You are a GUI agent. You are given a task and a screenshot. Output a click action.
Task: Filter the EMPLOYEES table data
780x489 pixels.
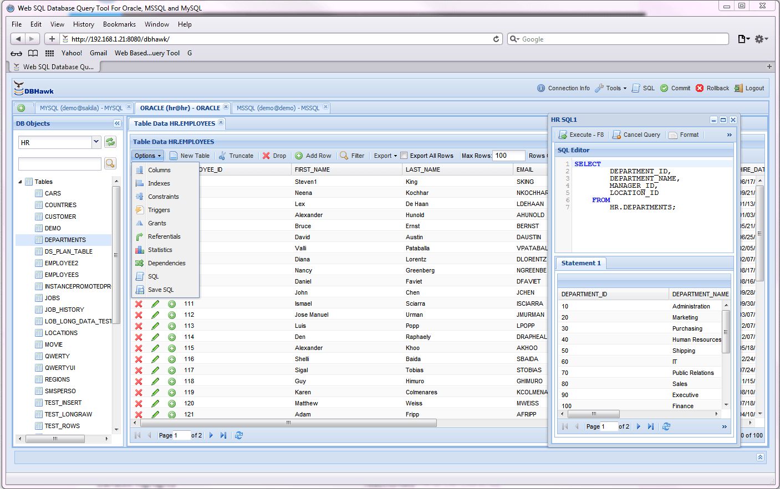[x=352, y=156]
